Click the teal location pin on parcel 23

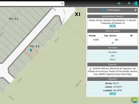tap(31, 50)
